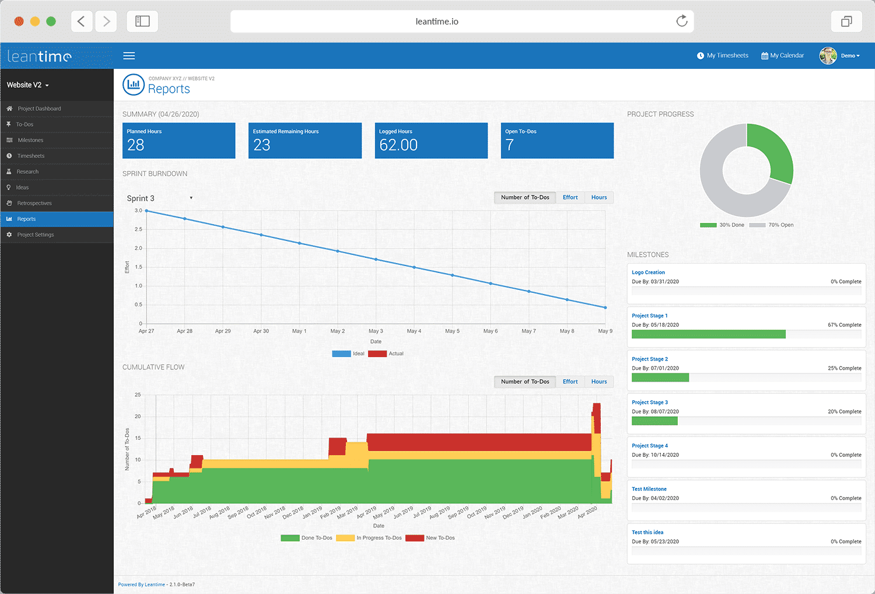The width and height of the screenshot is (875, 594).
Task: Open the Research section
Action: tap(27, 172)
